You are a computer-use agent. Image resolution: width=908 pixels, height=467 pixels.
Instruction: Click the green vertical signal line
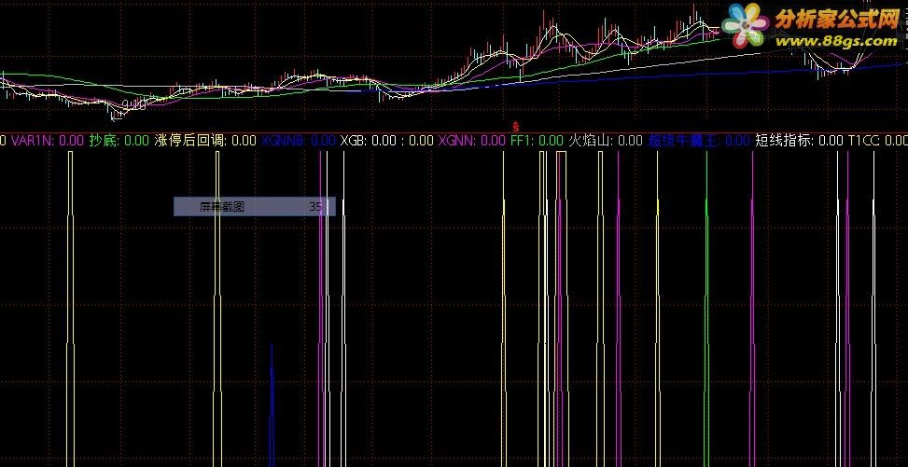point(706,309)
